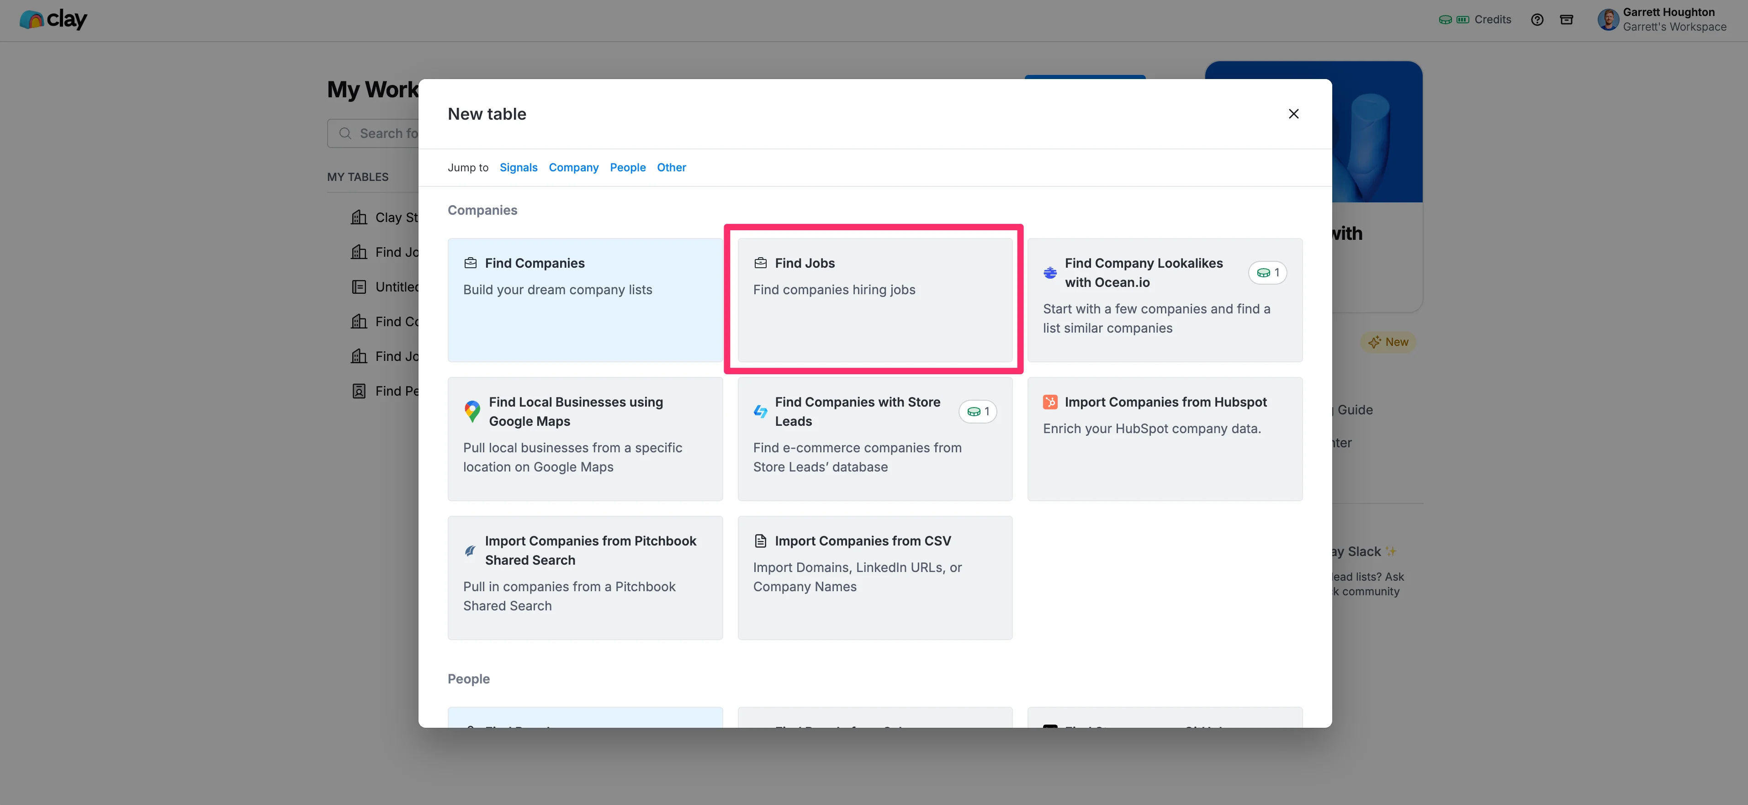Open the help question mark icon

coord(1537,20)
